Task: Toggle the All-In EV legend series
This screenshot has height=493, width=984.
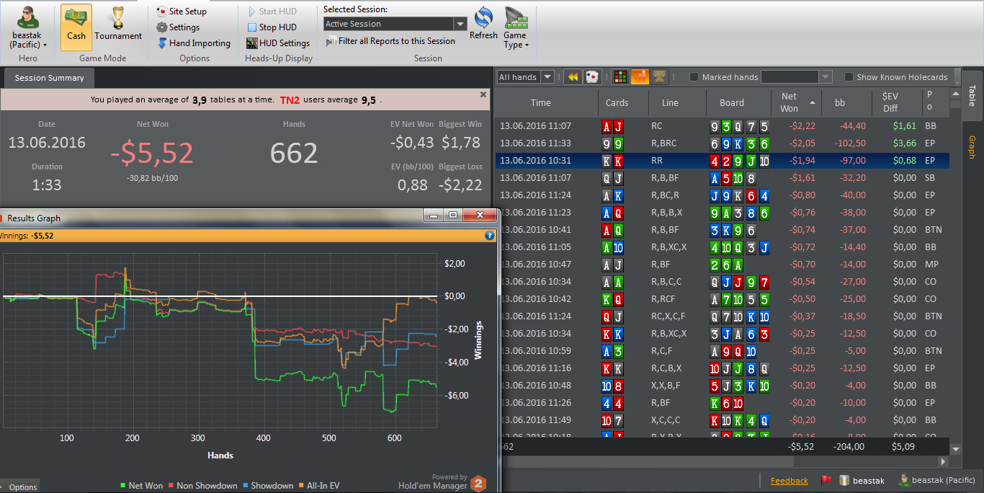Action: click(x=318, y=486)
